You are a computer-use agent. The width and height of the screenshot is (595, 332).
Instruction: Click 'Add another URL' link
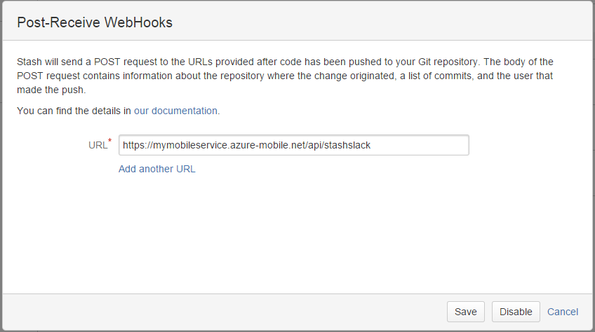click(156, 169)
